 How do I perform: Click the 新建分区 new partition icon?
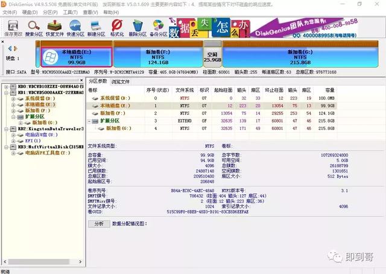[96, 28]
